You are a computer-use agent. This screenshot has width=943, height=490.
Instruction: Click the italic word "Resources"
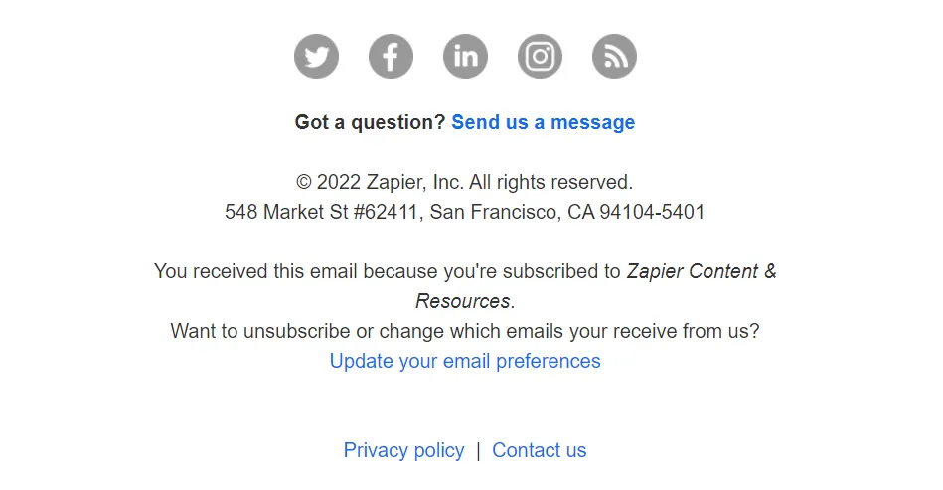pyautogui.click(x=462, y=301)
